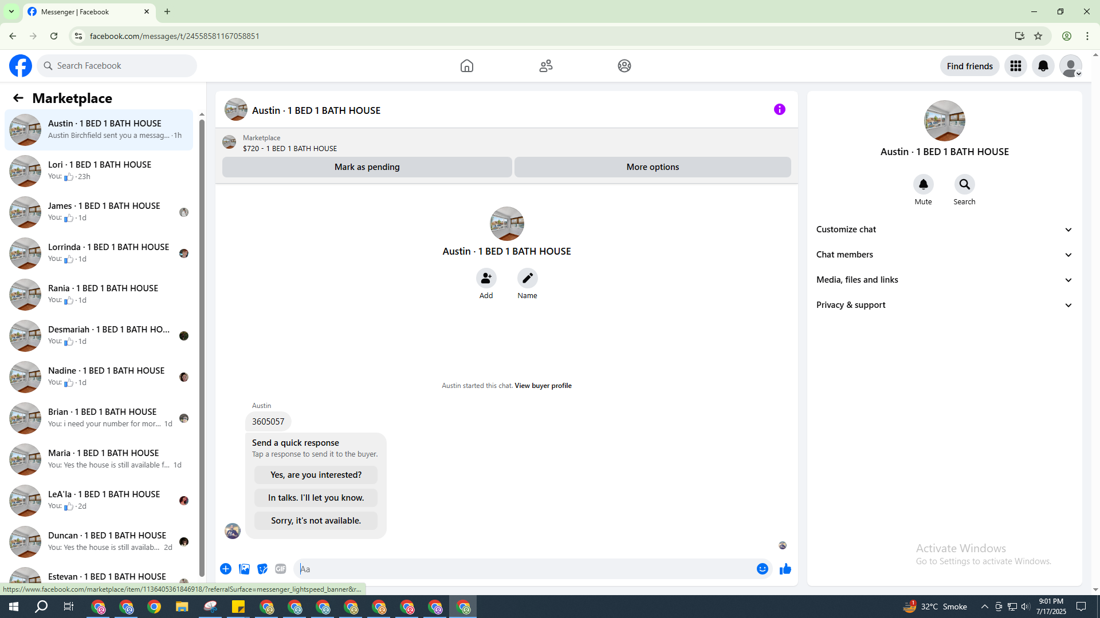The height and width of the screenshot is (618, 1100).
Task: Open the Facebook logo home link
Action: 21,66
